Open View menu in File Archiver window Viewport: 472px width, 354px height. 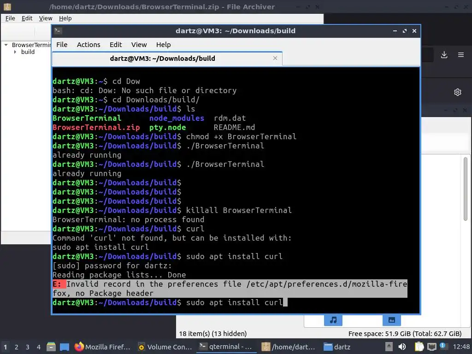coord(46,18)
